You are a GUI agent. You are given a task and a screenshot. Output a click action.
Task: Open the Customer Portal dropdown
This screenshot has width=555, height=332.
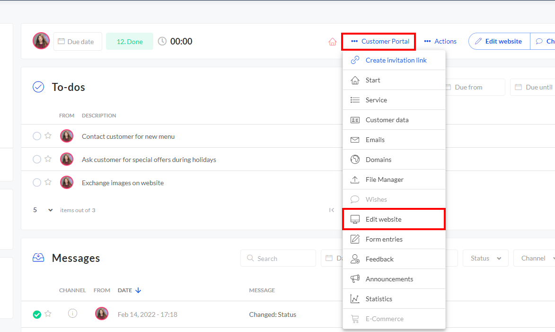(379, 42)
